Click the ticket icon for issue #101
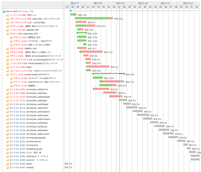201x172 pixels. click(7, 23)
